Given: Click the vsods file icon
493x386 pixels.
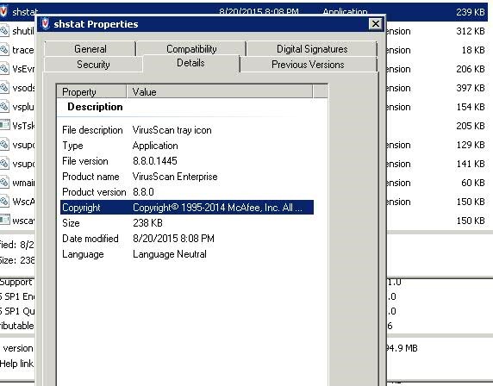Looking at the screenshot, I should (4, 88).
